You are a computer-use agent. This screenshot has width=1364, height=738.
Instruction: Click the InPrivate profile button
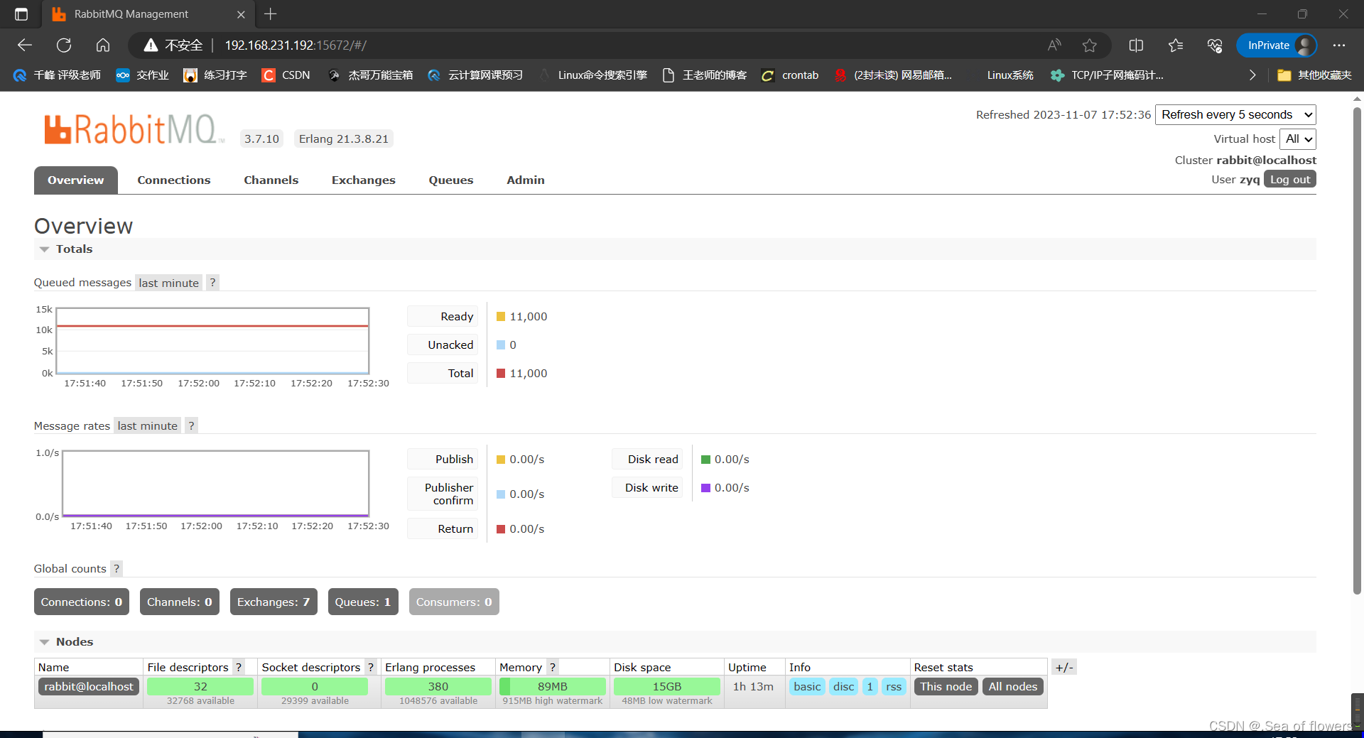[1277, 45]
